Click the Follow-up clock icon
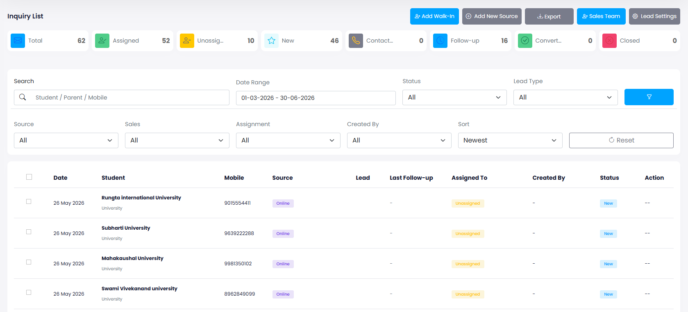Viewport: 688px width, 312px height. point(440,41)
